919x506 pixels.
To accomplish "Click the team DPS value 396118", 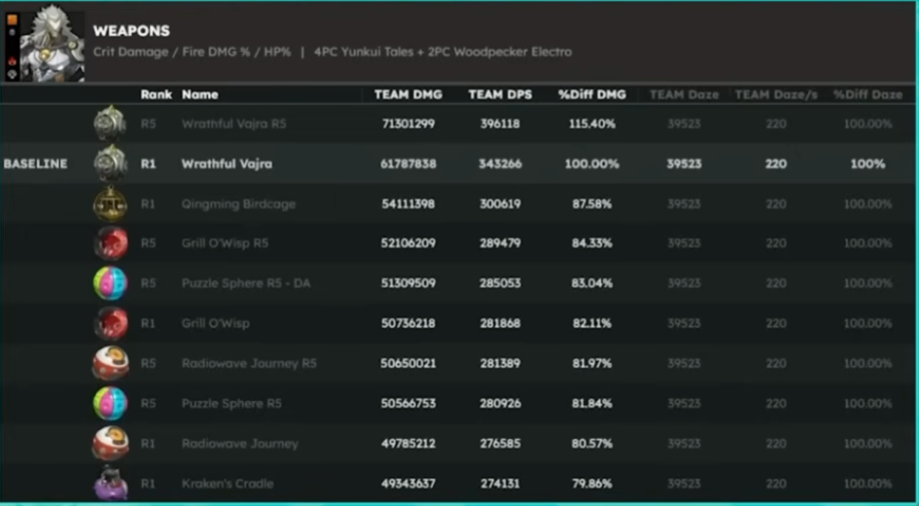I will [x=500, y=124].
